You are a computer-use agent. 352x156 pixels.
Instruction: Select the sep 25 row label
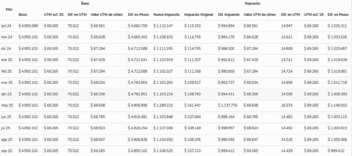tap(7, 151)
